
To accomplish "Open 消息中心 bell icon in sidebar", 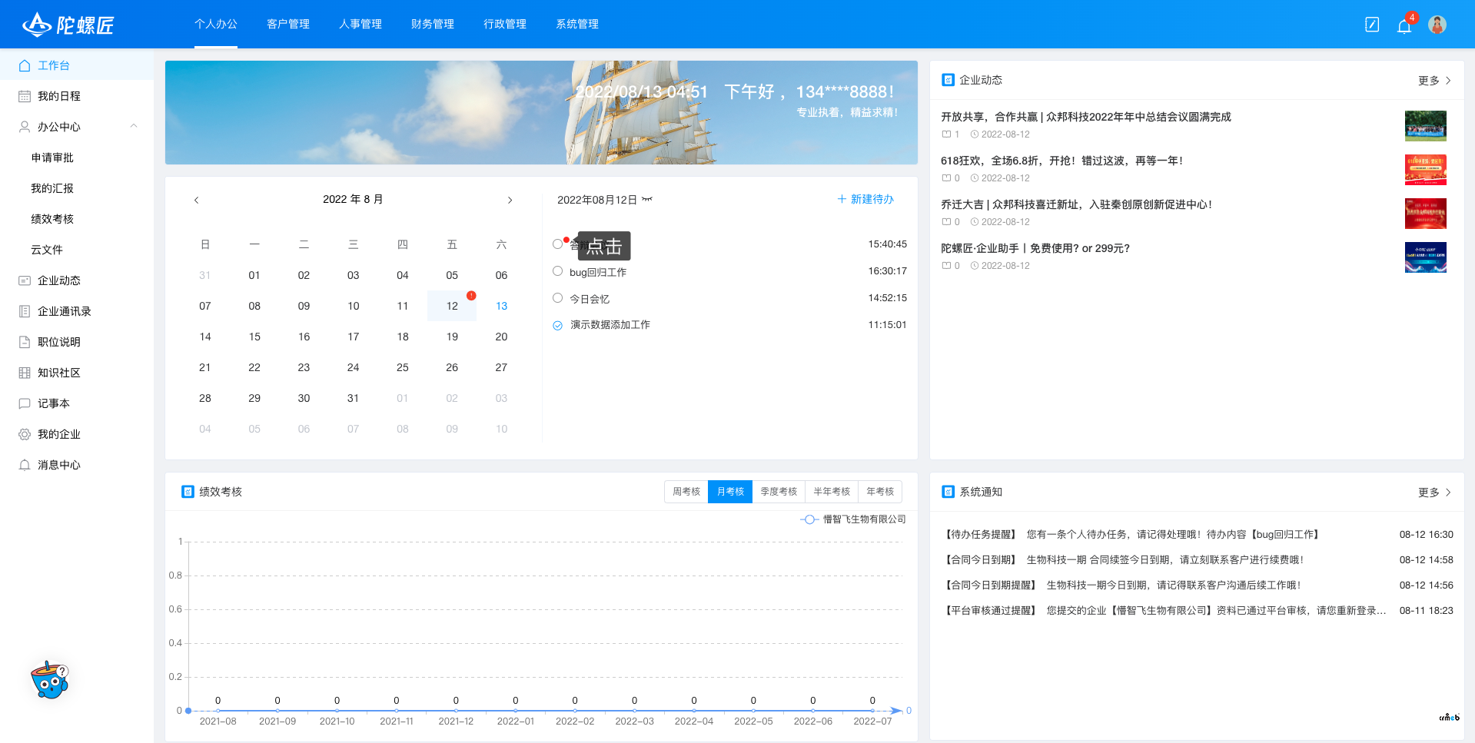I will point(25,465).
